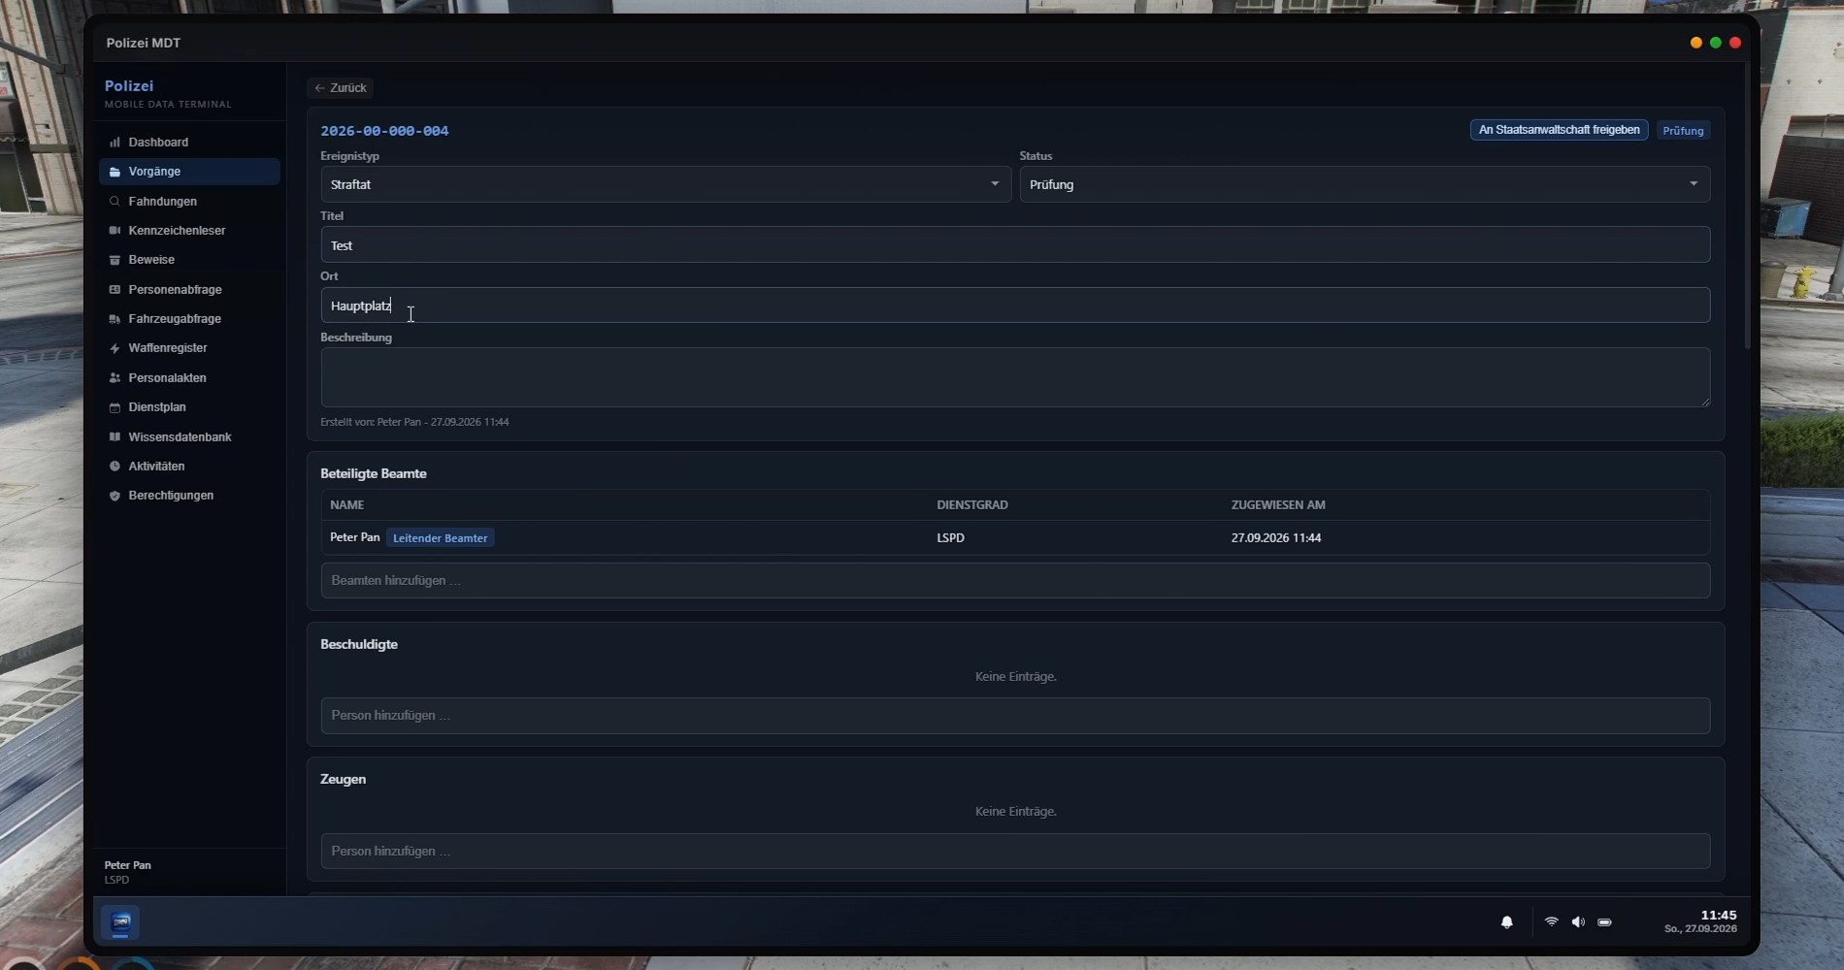Open Waffenregister in the sidebar
The image size is (1844, 970).
(189, 347)
